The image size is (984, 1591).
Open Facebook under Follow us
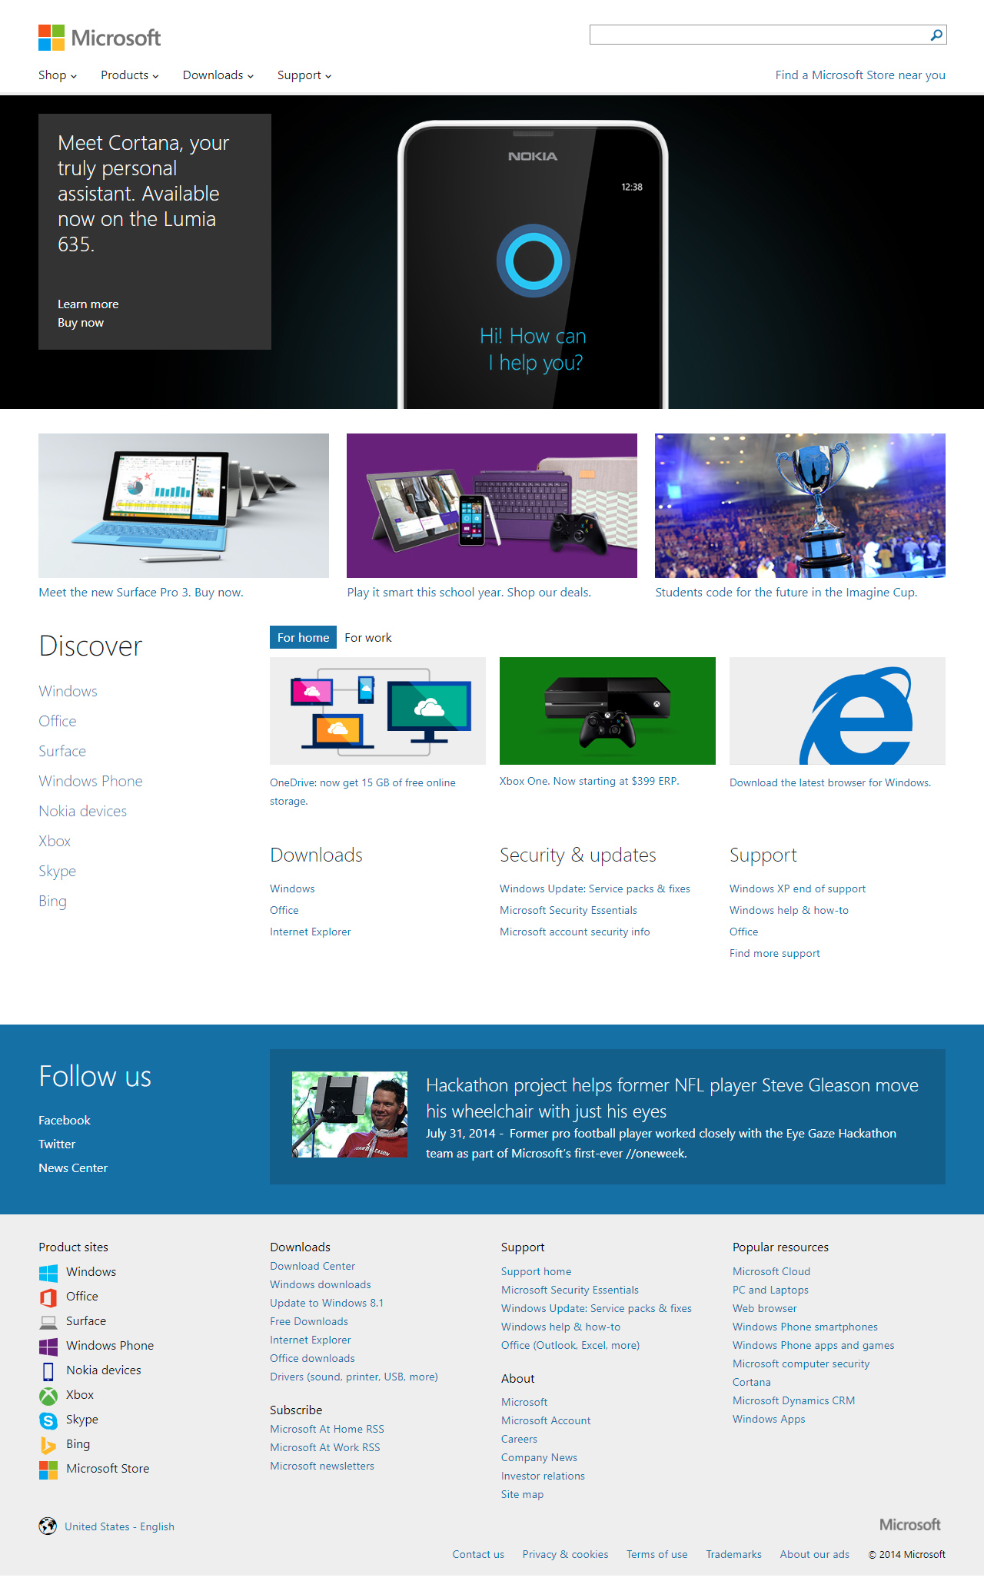point(65,1121)
